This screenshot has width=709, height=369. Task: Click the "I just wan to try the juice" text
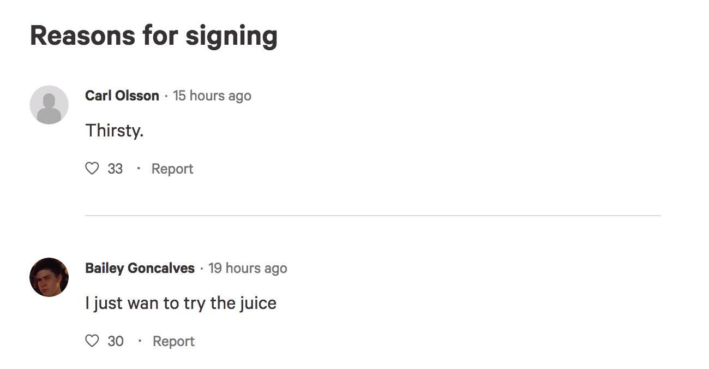181,303
